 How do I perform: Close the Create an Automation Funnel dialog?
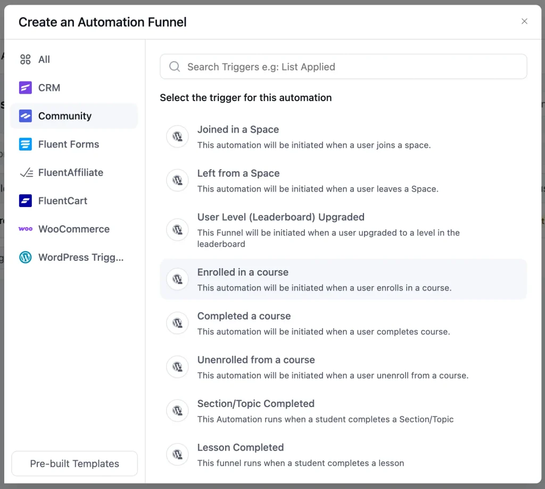(524, 21)
